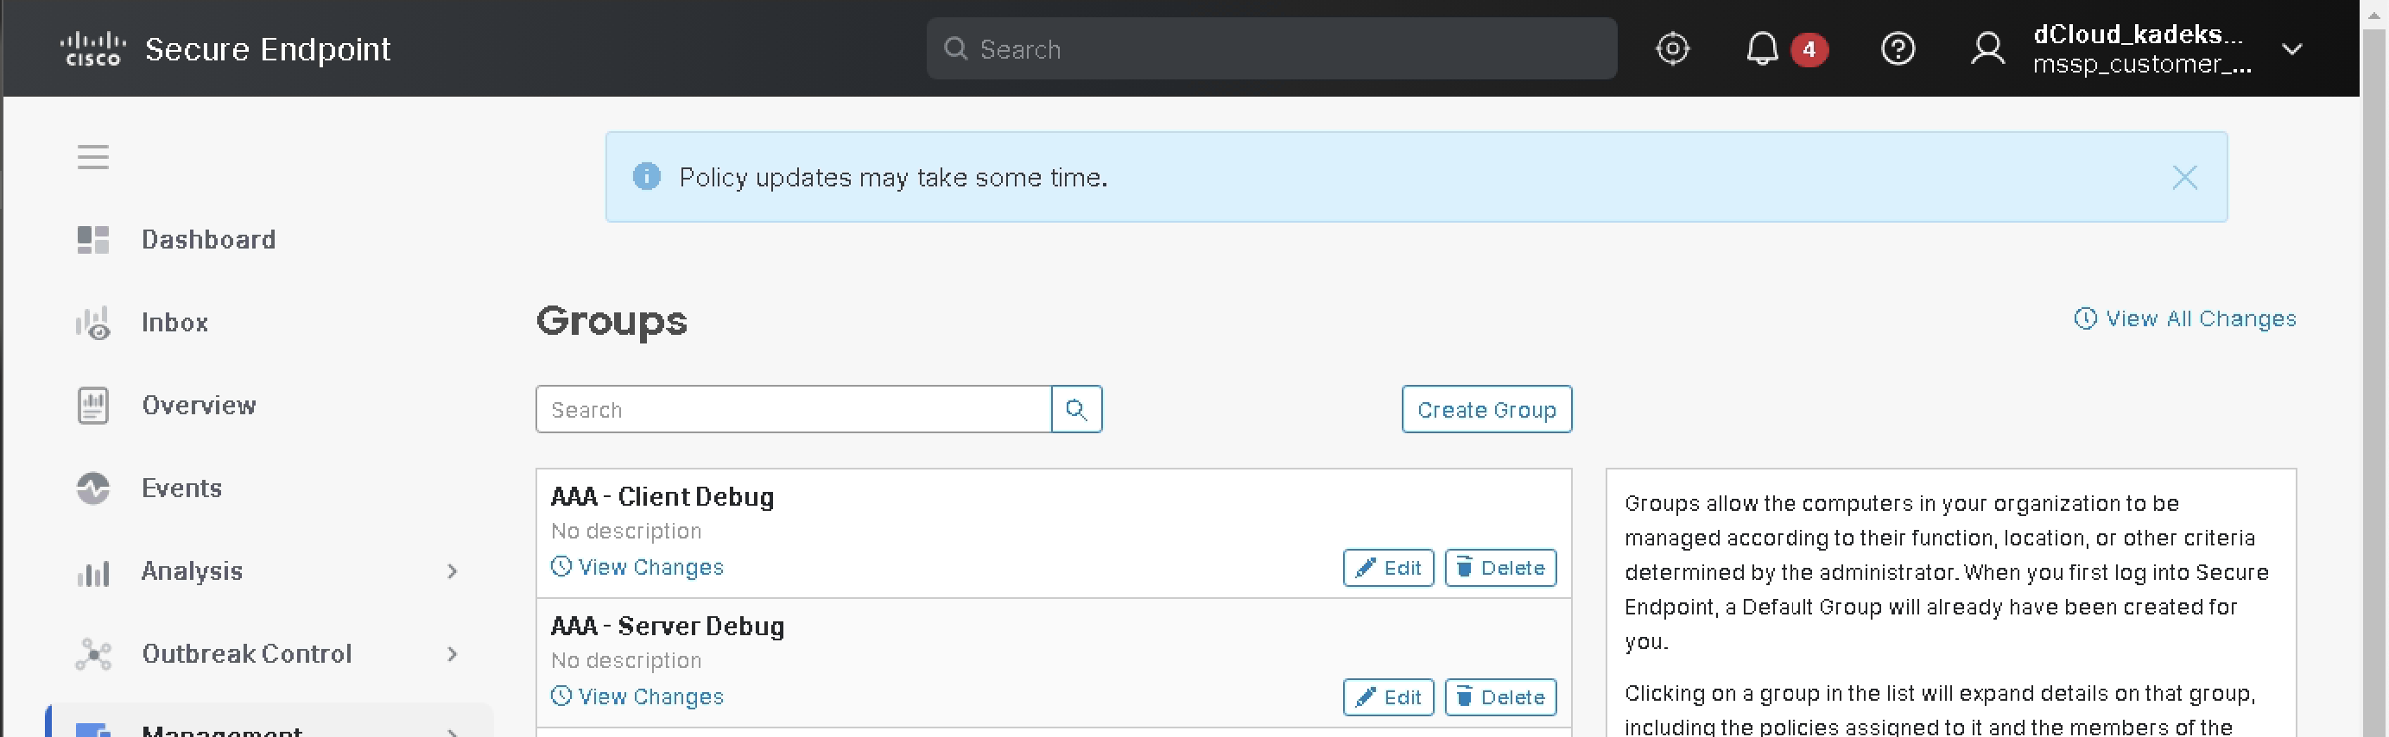Image resolution: width=2389 pixels, height=737 pixels.
Task: Click the groups search magnifier button
Action: (x=1076, y=409)
